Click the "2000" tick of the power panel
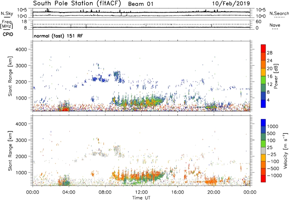Image resolution: width=289 pixels, height=200 pixels. (21, 82)
